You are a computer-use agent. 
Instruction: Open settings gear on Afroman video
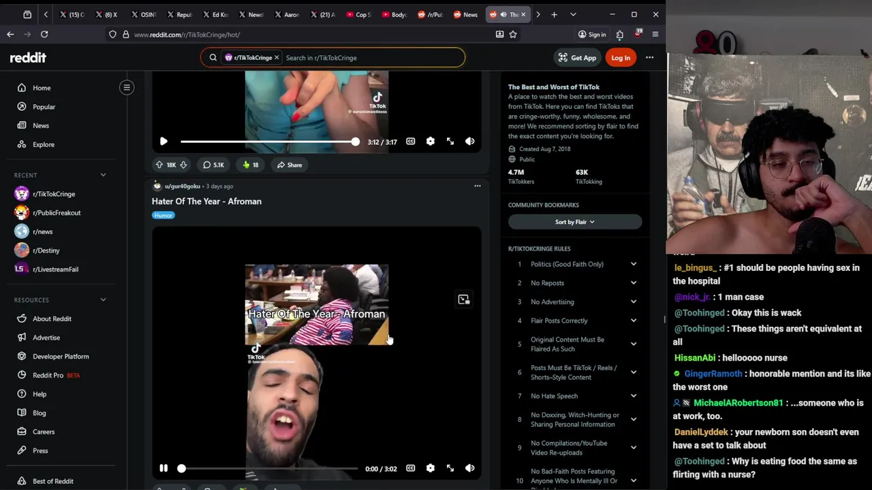(x=430, y=468)
